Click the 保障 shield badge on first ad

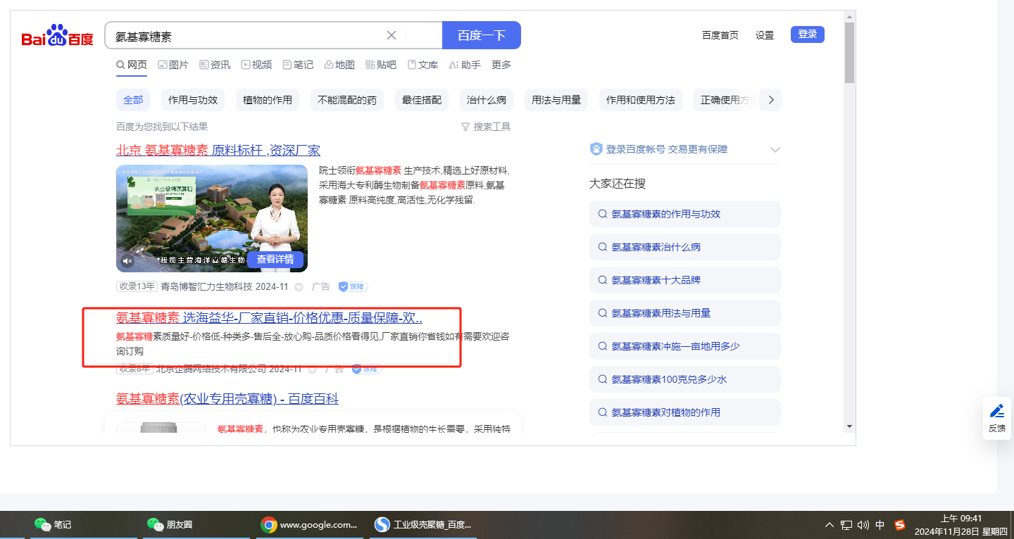pos(353,286)
